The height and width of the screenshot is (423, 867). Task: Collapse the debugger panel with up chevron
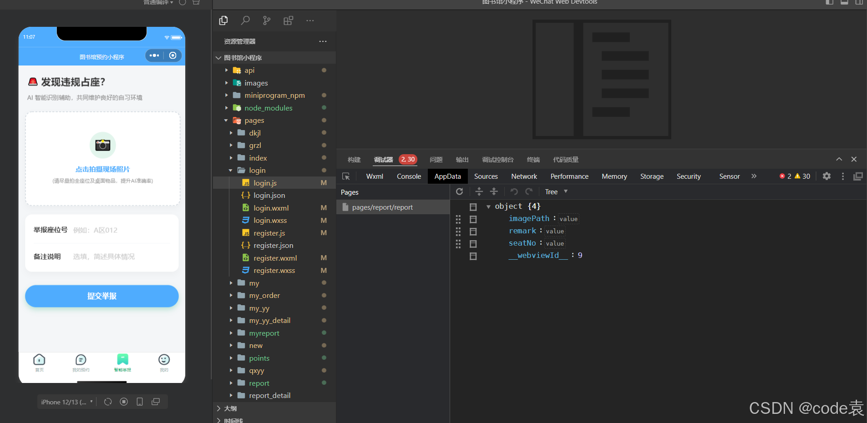pyautogui.click(x=839, y=159)
